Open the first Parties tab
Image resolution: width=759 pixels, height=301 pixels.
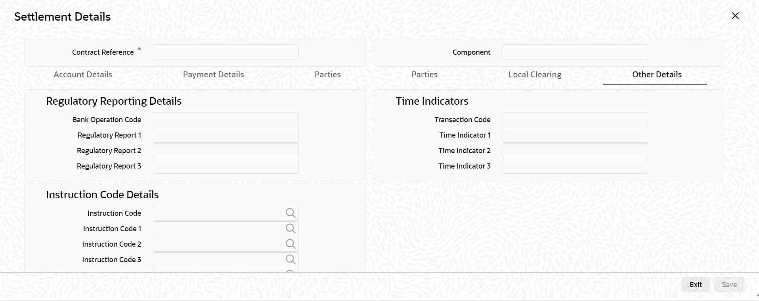click(x=327, y=75)
